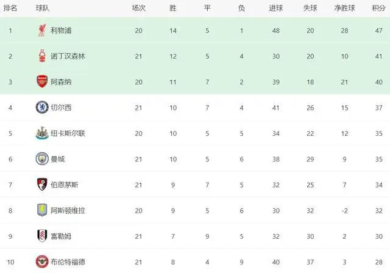Click the 曼城 team name

click(58, 159)
